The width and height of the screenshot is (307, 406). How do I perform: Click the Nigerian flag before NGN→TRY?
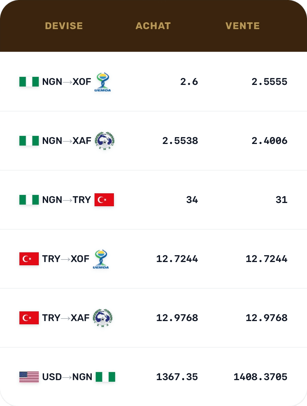[29, 200]
